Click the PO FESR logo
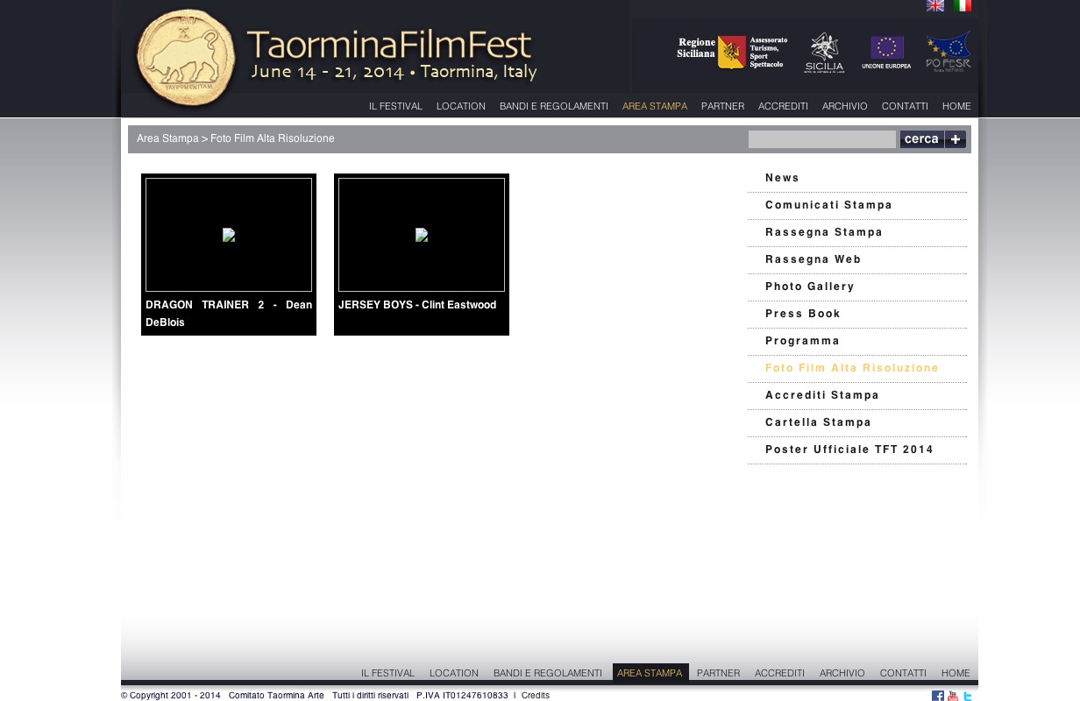 (x=949, y=53)
